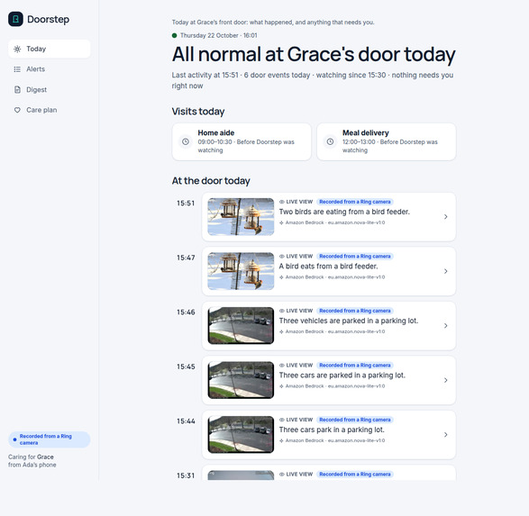Expand the 15:47 bird feeder event
This screenshot has height=516, width=529.
pyautogui.click(x=446, y=271)
